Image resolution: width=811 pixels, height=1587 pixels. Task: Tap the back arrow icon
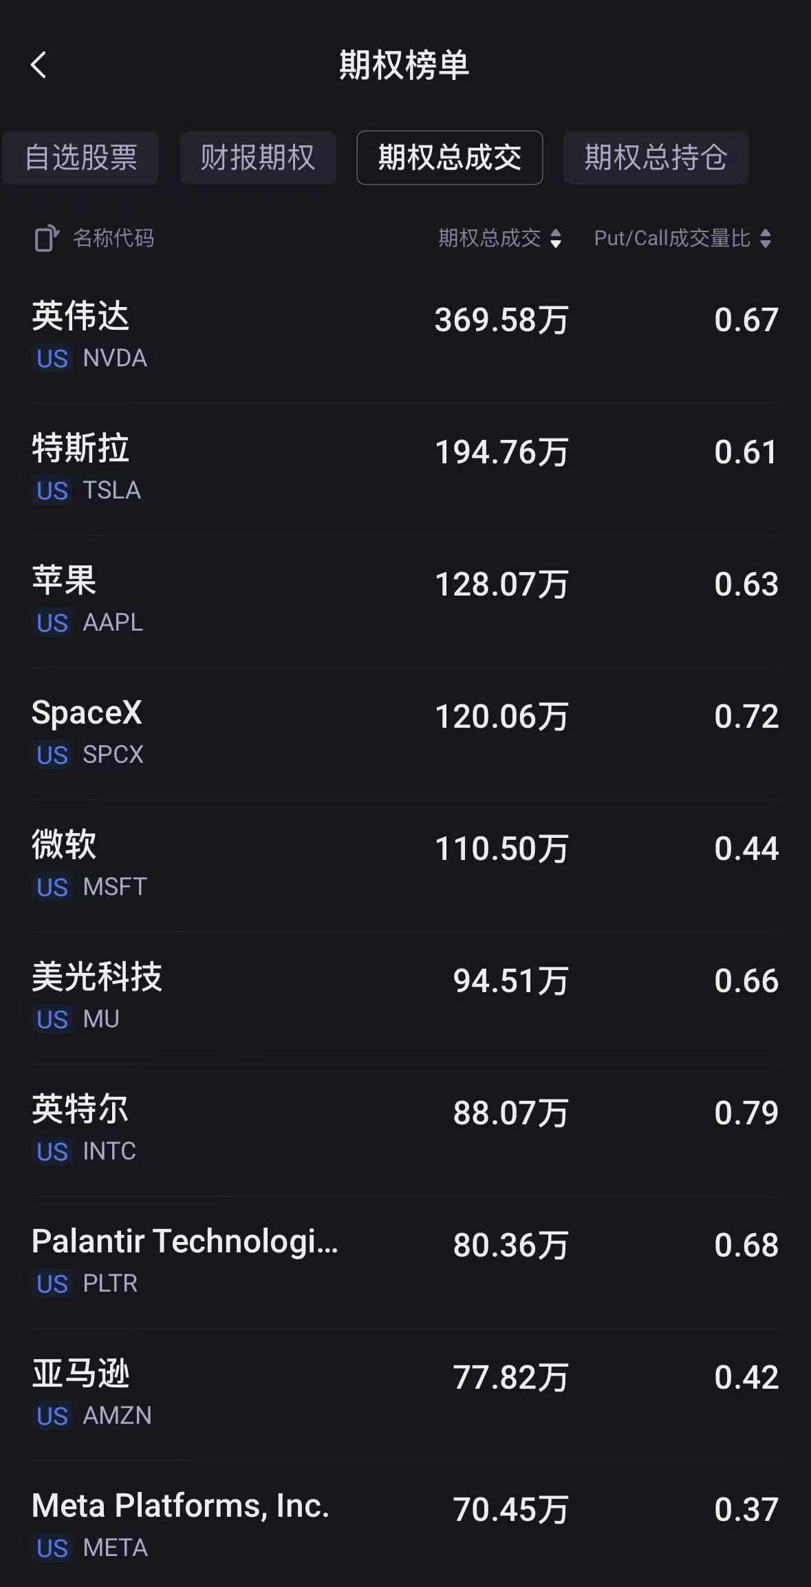(x=39, y=65)
